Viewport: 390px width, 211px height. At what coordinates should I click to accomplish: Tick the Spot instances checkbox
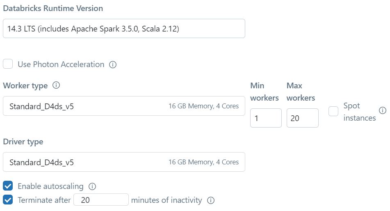(x=333, y=111)
